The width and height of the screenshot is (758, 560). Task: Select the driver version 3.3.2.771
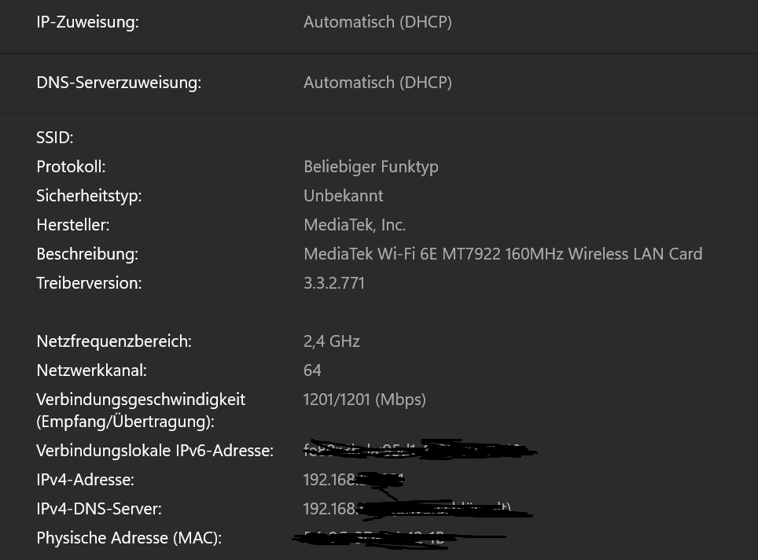[x=334, y=283]
